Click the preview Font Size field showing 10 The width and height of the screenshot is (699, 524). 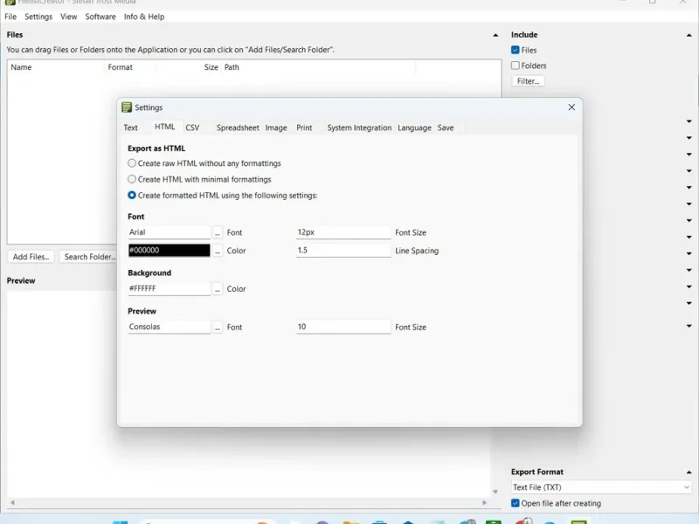(343, 327)
